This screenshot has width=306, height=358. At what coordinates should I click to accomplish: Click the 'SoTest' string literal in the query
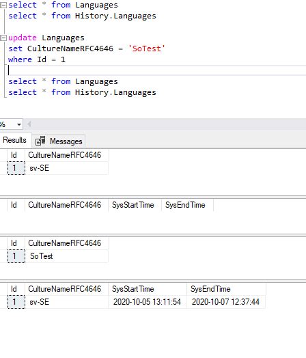(146, 49)
